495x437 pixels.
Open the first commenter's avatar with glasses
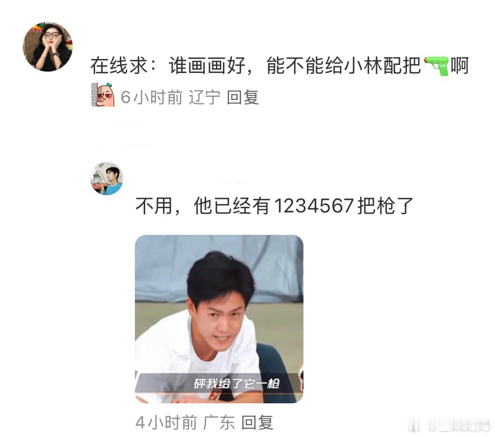point(48,47)
